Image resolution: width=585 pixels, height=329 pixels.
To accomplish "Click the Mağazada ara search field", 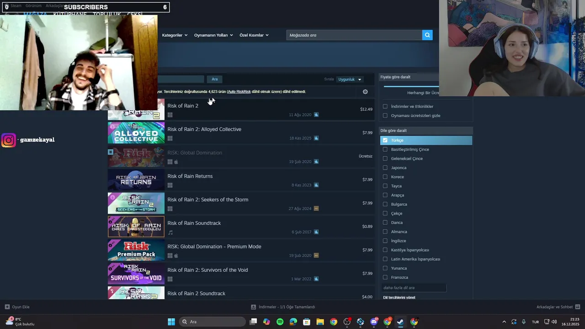I will tap(354, 35).
